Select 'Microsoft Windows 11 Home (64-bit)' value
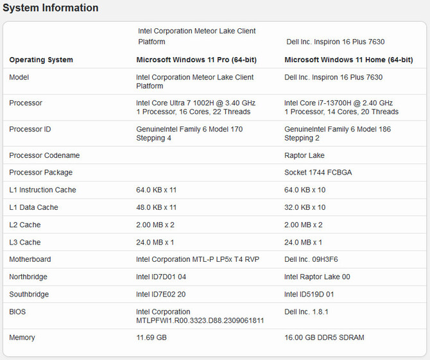Viewport: 430px width, 360px height. (348, 60)
